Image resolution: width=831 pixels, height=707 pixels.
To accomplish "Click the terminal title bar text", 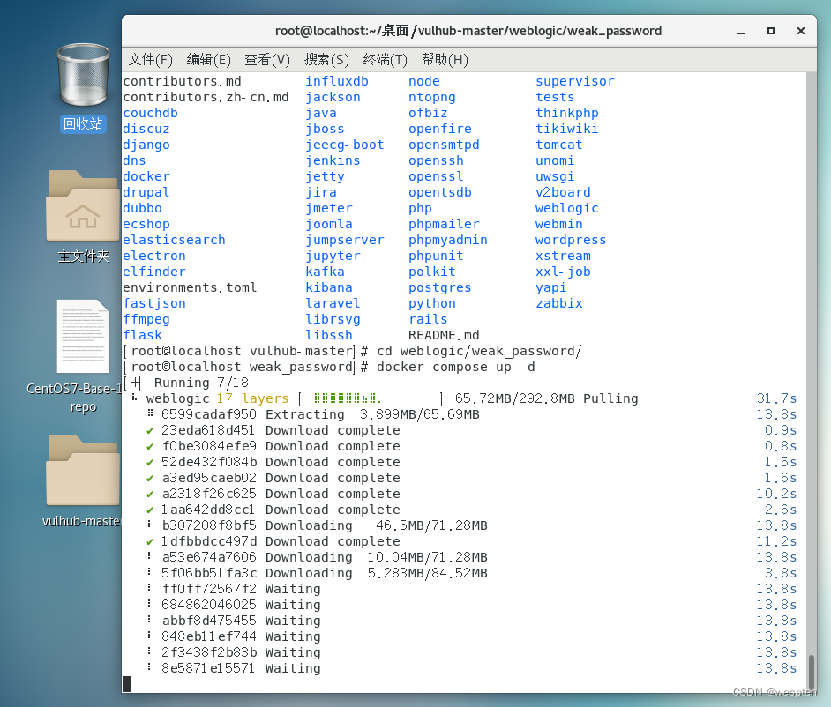I will click(x=468, y=31).
